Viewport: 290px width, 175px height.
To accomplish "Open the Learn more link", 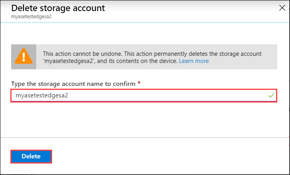I will click(194, 61).
